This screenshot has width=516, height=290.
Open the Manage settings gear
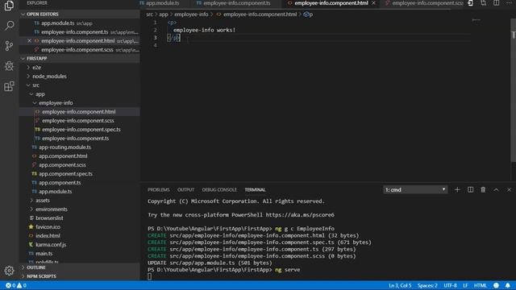point(9,271)
